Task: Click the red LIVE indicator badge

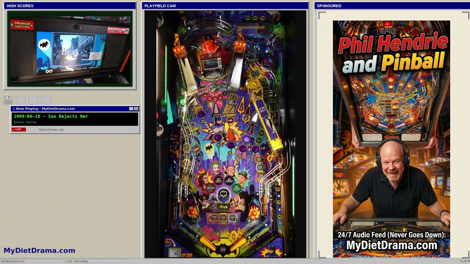Action: 19,129
